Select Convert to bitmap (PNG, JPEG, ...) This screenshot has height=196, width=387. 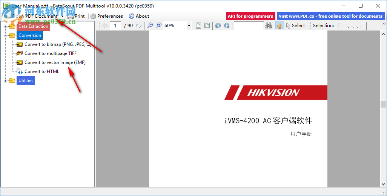tap(58, 44)
